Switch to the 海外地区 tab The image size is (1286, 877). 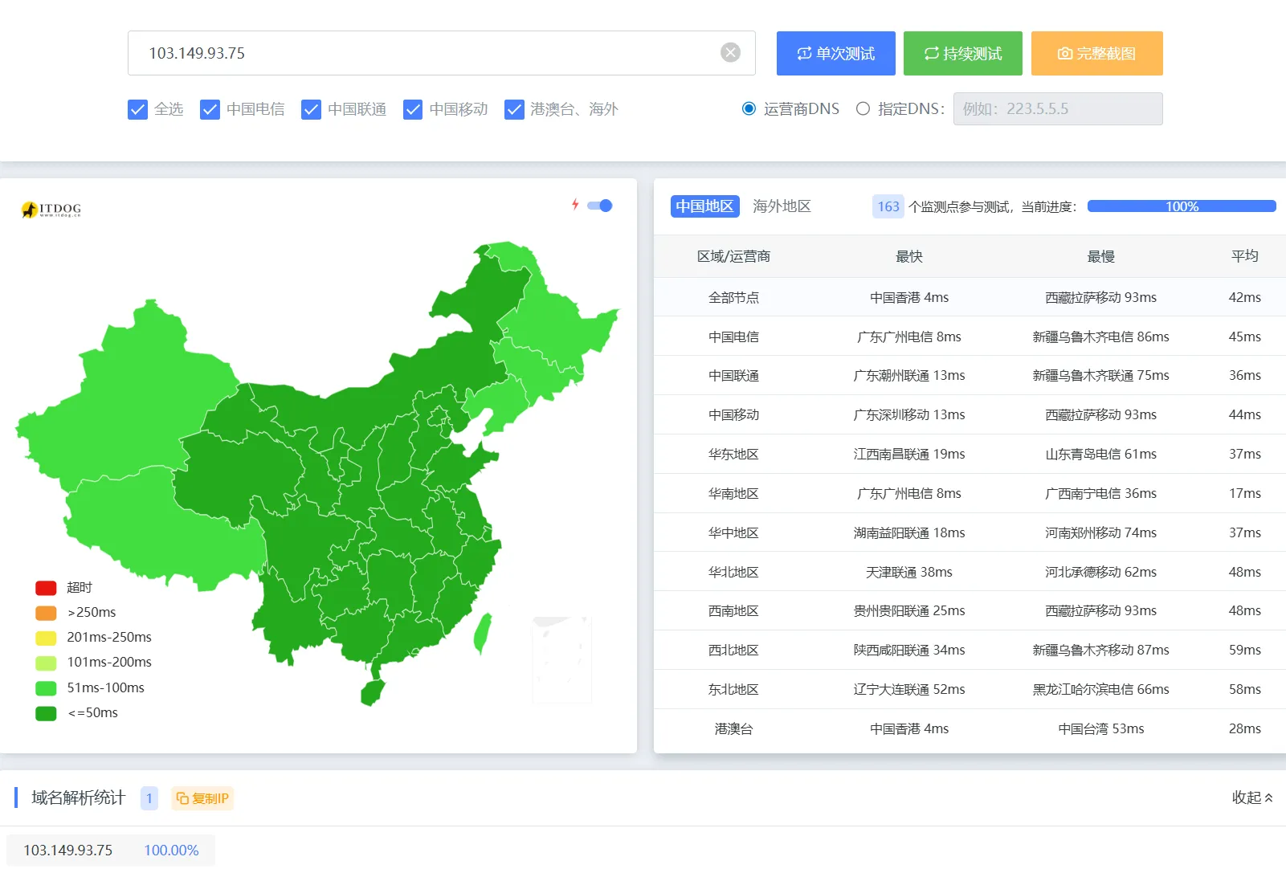(x=782, y=206)
